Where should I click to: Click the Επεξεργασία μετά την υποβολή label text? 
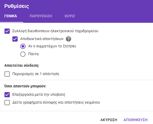(39, 94)
